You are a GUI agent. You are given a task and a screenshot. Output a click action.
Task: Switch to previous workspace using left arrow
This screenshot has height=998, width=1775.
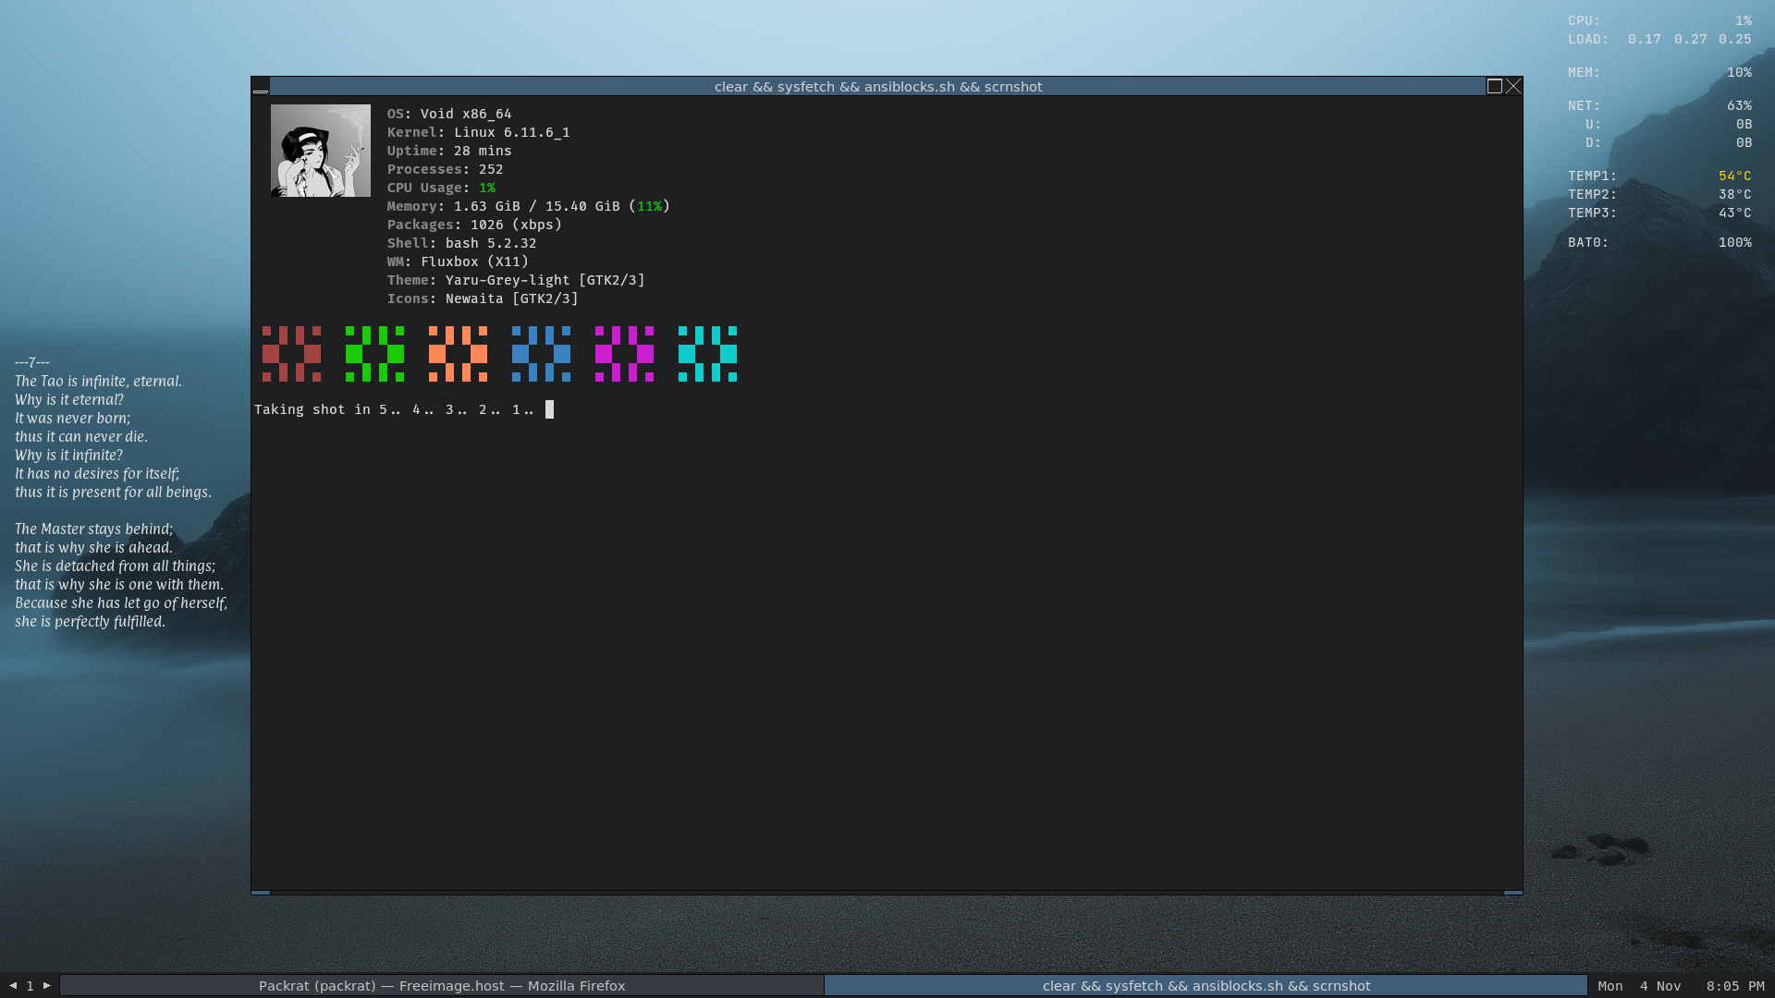[13, 985]
